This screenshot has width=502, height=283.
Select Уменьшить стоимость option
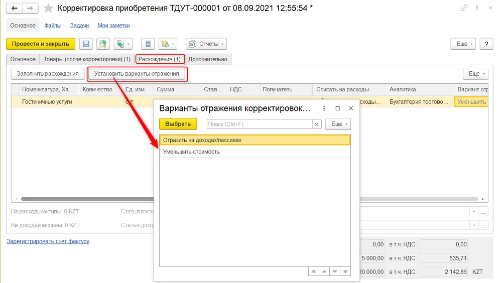[255, 152]
